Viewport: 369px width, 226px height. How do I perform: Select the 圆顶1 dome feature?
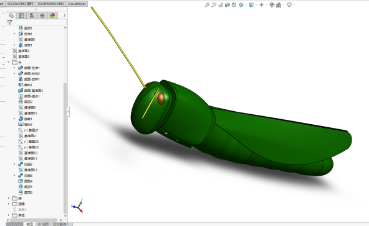(25, 28)
